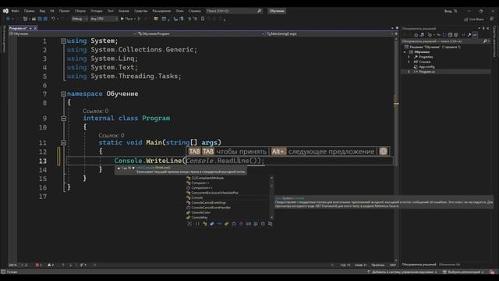
Task: Click the Live Share button
Action: pos(474,19)
